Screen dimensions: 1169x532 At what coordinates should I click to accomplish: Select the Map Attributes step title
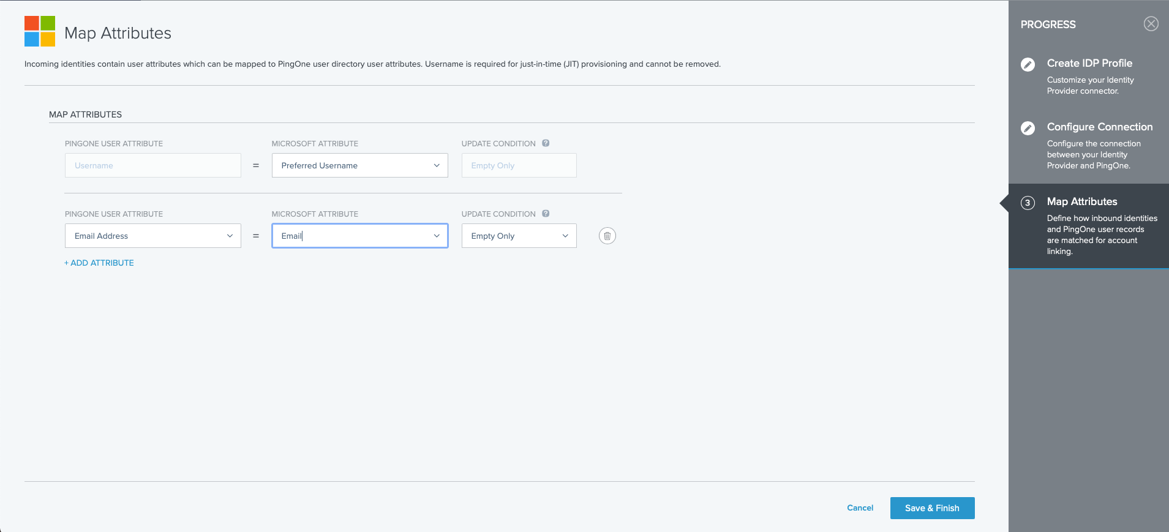tap(1081, 201)
